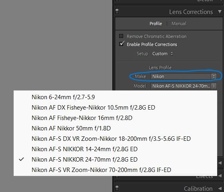Open the Setup Custom dropdown
Image resolution: width=224 pixels, height=192 pixels.
162,54
